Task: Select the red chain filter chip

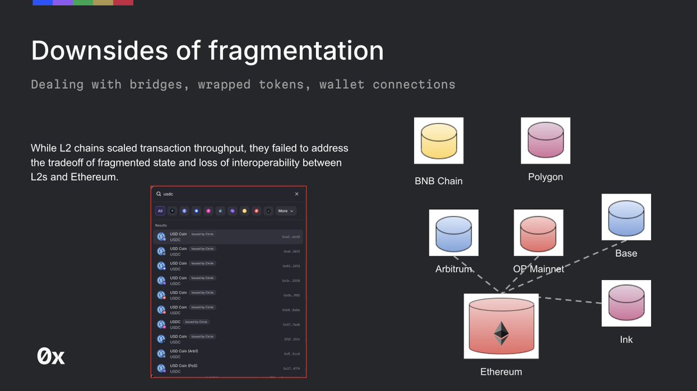Action: pyautogui.click(x=257, y=211)
